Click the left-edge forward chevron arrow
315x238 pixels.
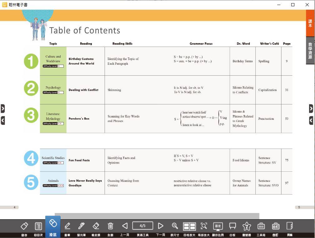point(2,109)
